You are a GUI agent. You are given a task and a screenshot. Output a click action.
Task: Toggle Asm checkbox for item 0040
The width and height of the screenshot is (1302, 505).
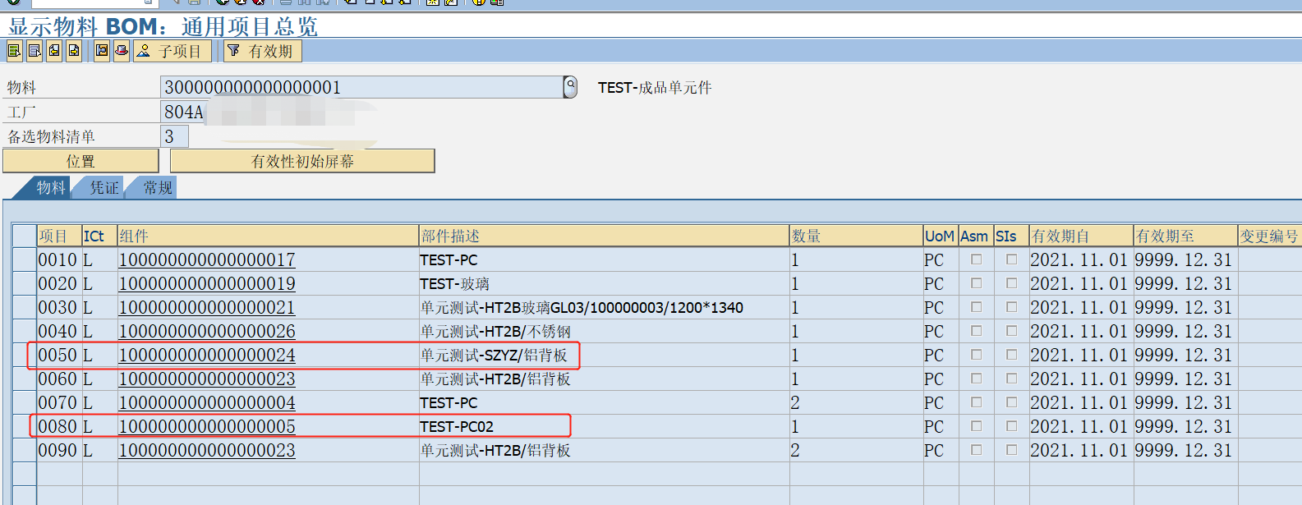tap(976, 331)
